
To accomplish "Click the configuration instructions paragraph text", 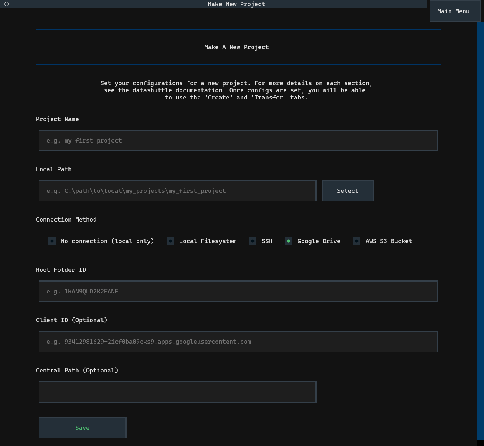I will [x=236, y=90].
